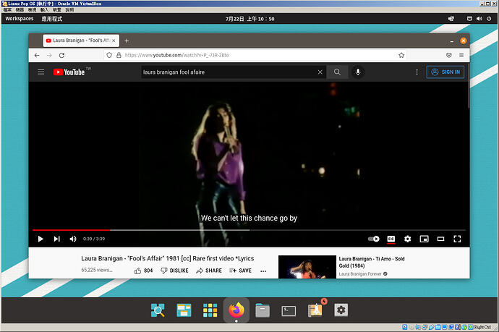The width and height of the screenshot is (499, 332).
Task: Enable miniplayer mode
Action: pos(424,239)
